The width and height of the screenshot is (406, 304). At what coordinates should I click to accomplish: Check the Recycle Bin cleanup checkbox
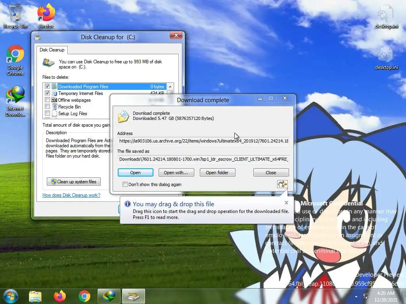48,106
